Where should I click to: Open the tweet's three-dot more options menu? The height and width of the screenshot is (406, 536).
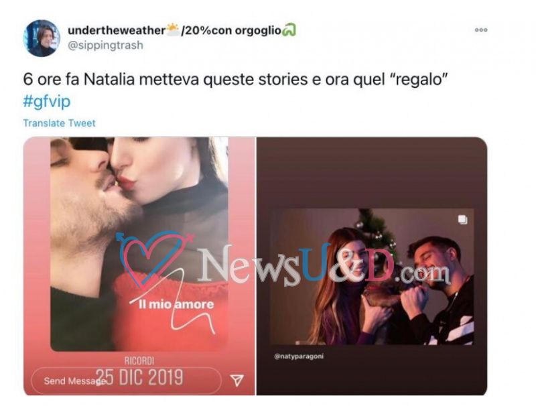(480, 30)
